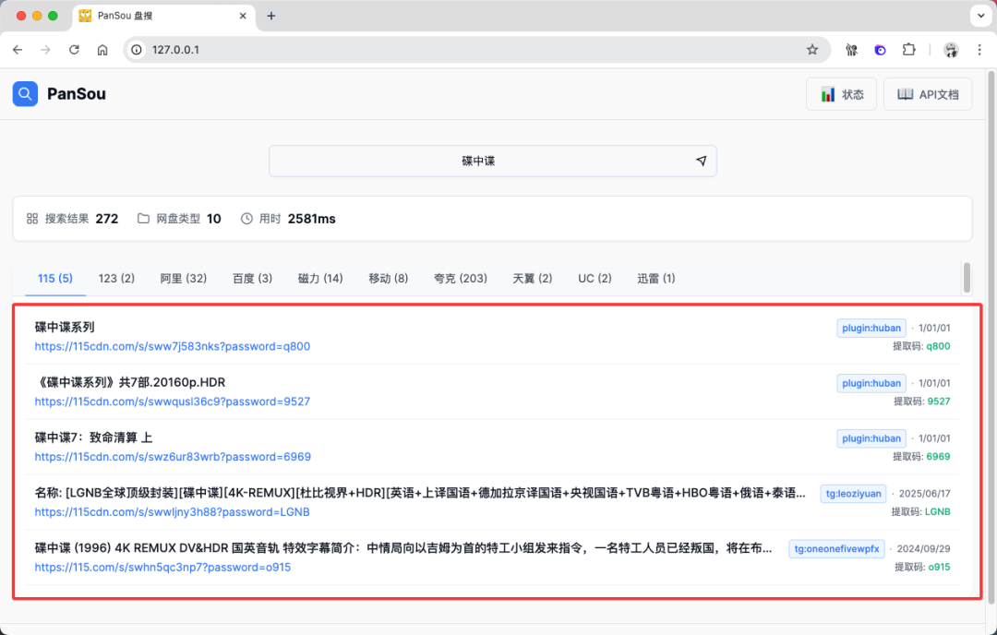Close the PanSou 盘搜 tab

pos(243,16)
